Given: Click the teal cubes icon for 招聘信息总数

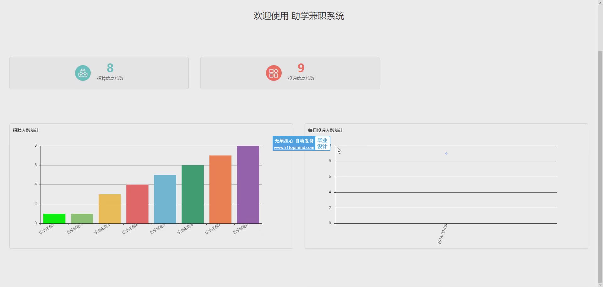Looking at the screenshot, I should 83,73.
